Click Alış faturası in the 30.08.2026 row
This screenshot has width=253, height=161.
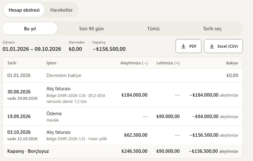(59, 89)
